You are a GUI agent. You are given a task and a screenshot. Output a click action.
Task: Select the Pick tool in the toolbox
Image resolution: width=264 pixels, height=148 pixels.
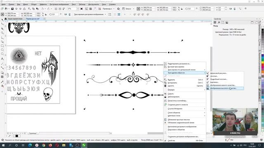pos(2,20)
